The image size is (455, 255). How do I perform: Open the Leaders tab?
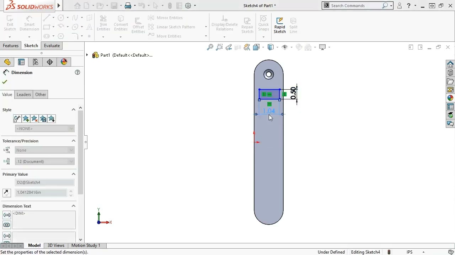tap(24, 95)
